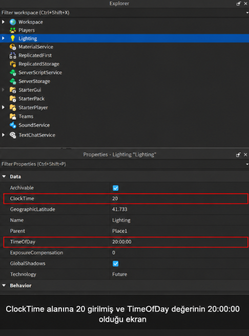Click the ReplicatedFirst icon
The image size is (249, 336).
(x=13, y=55)
